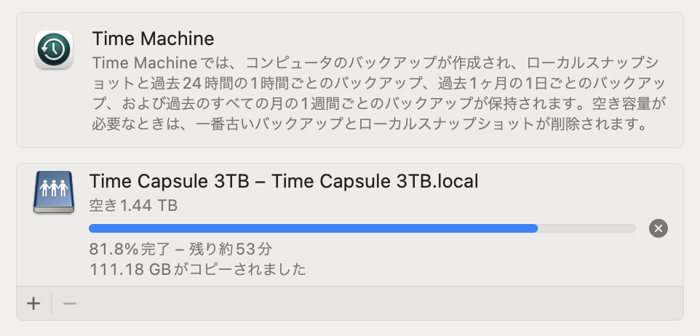Remove the disk with the minus button
The height and width of the screenshot is (336, 700).
pyautogui.click(x=70, y=303)
